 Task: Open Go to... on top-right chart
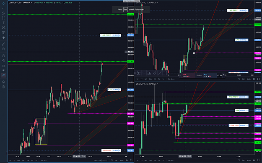coord(171,79)
